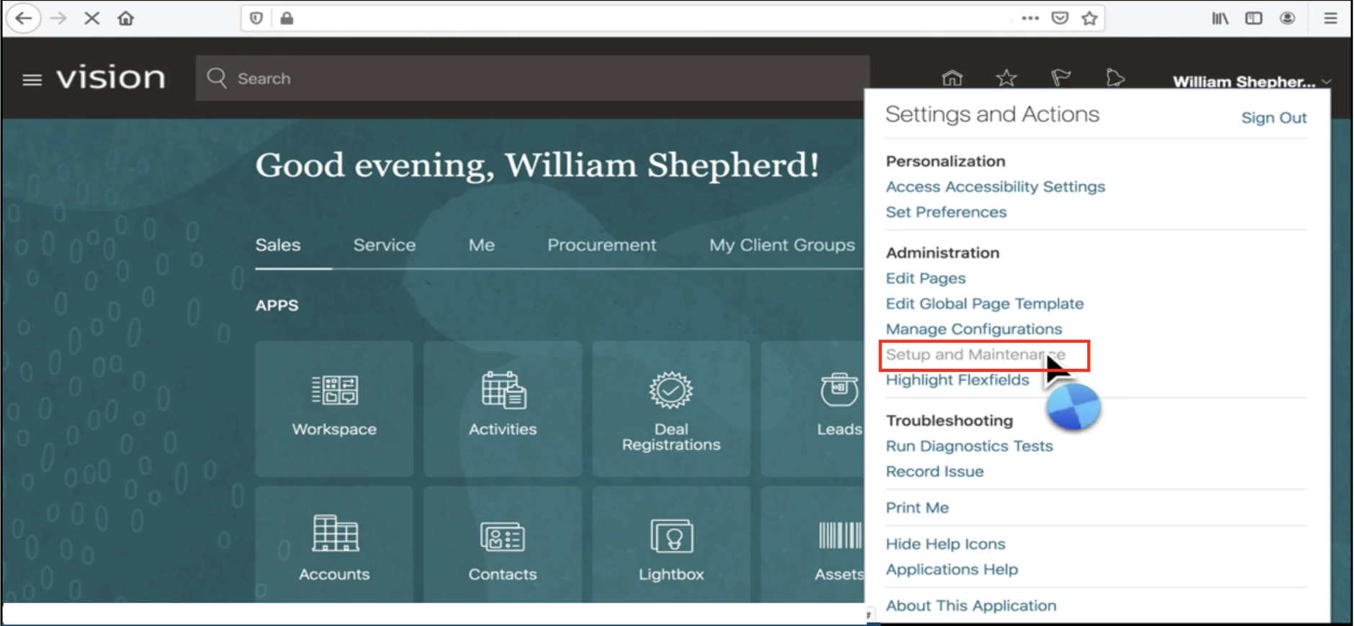
Task: Open the Activities app icon
Action: point(503,407)
